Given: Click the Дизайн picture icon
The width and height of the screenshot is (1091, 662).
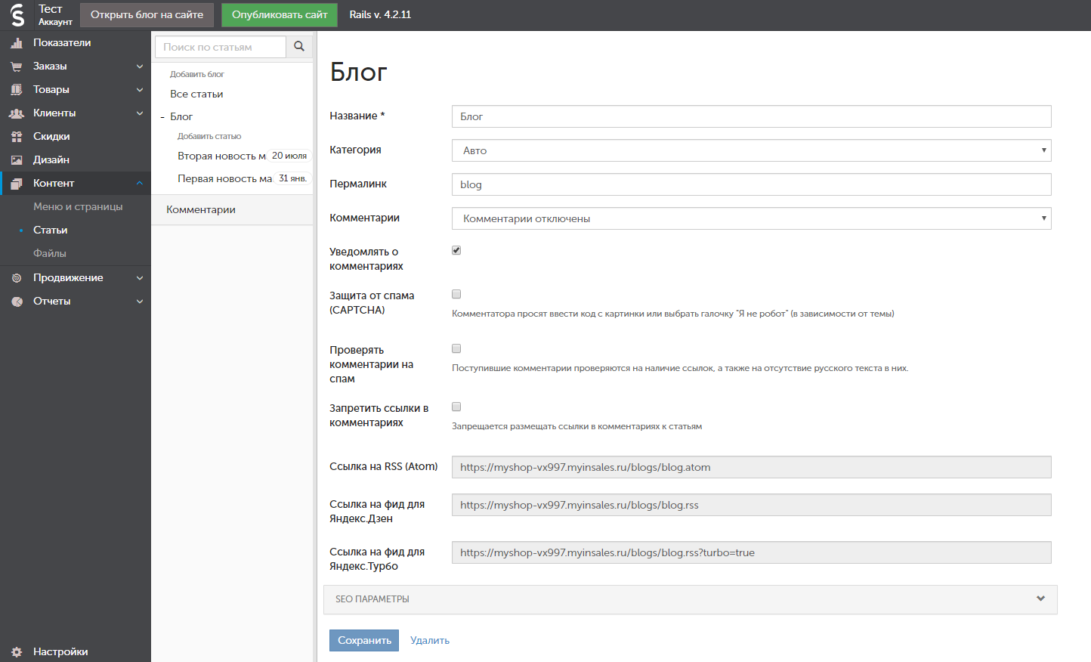Looking at the screenshot, I should (16, 160).
